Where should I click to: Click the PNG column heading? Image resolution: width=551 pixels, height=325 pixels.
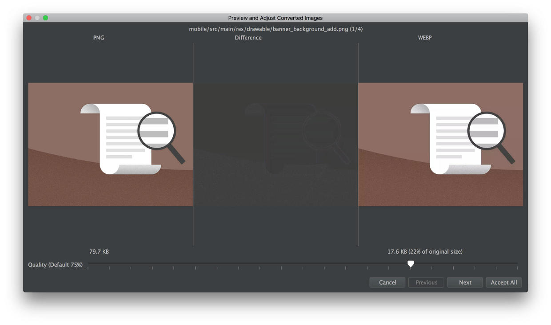99,38
